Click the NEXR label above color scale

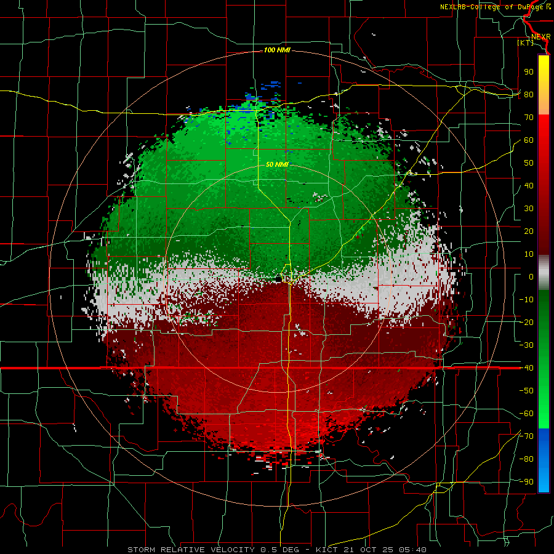[x=540, y=37]
